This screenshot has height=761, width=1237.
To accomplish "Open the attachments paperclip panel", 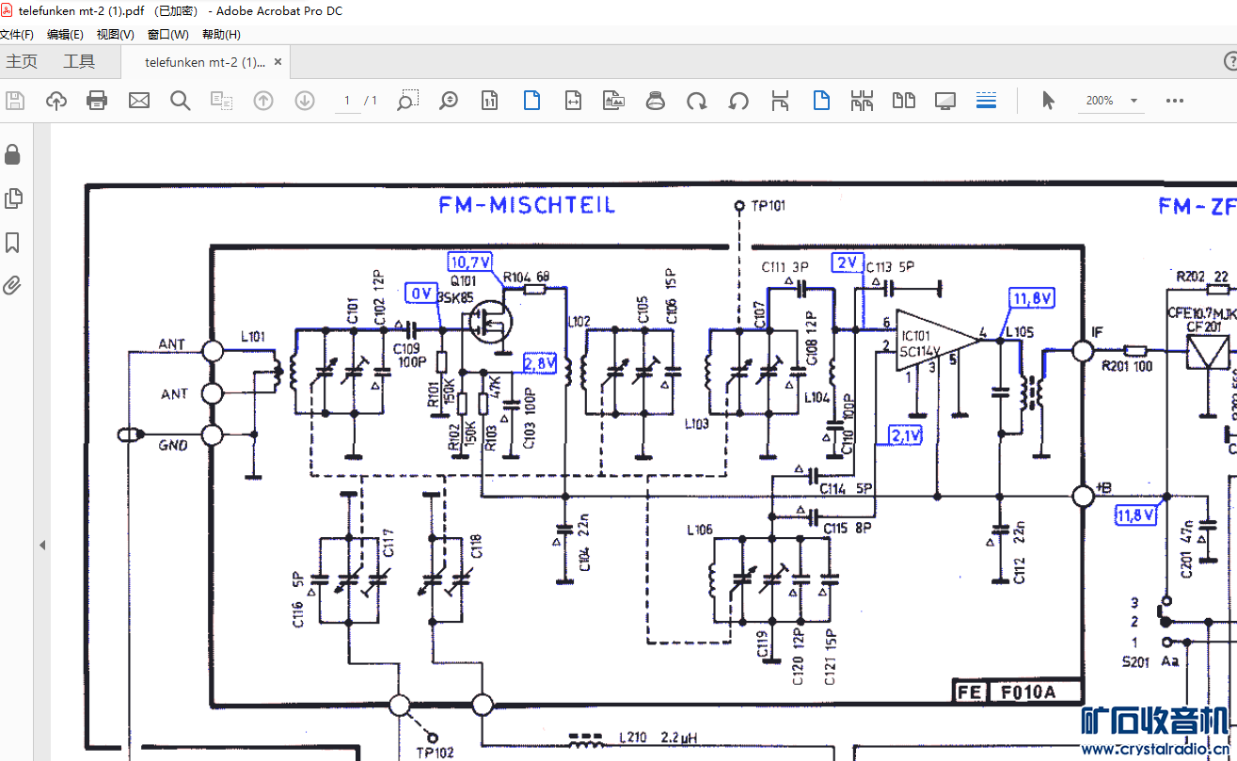I will [12, 286].
